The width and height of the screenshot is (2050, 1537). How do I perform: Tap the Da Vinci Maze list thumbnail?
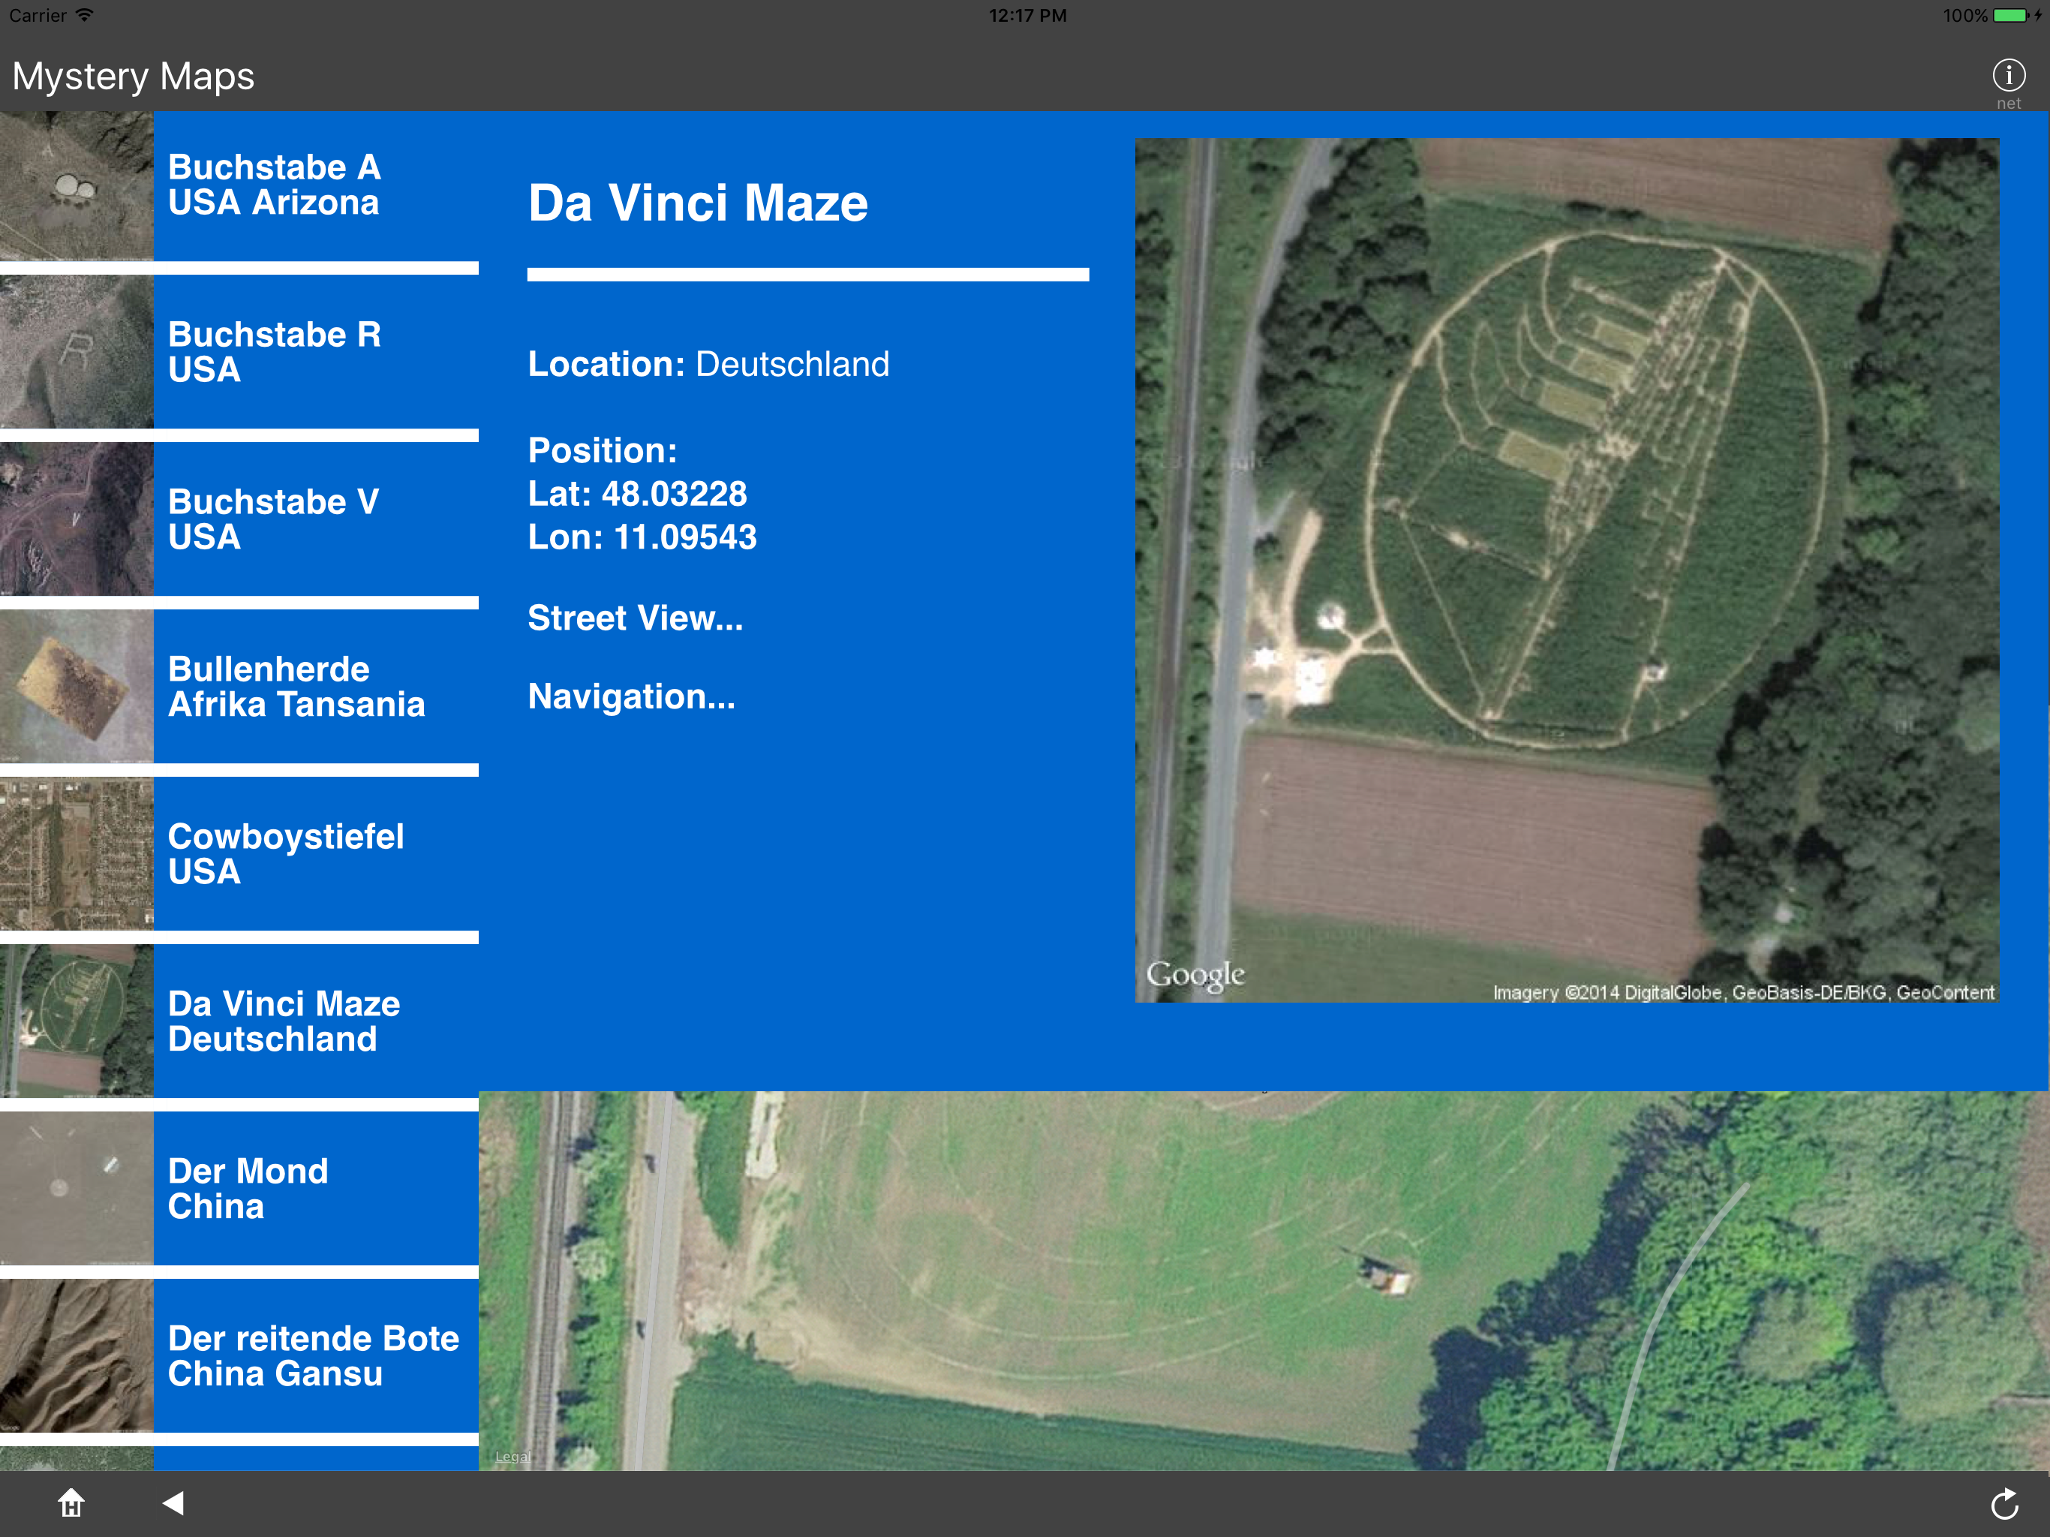76,1021
